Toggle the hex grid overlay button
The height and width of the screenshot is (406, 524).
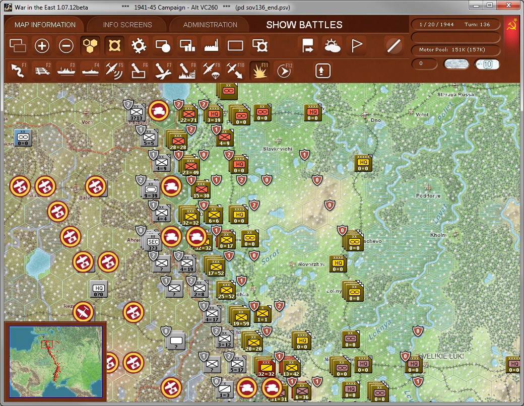point(90,46)
